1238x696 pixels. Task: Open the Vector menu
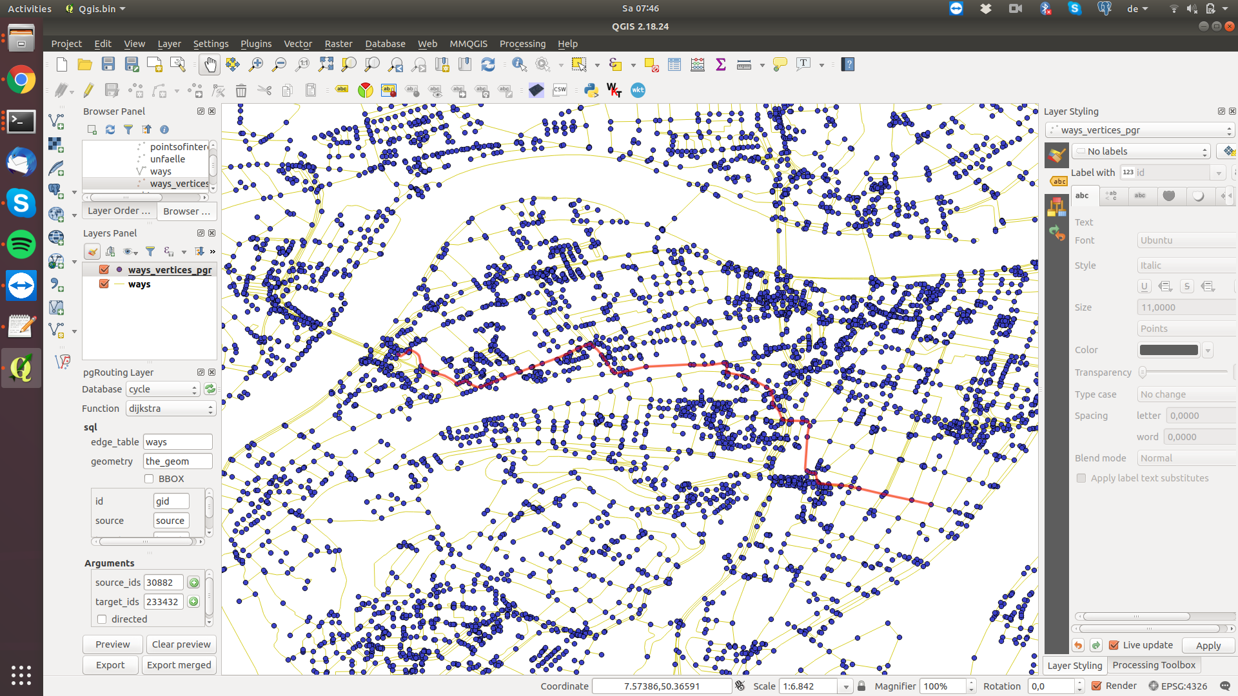click(x=298, y=44)
